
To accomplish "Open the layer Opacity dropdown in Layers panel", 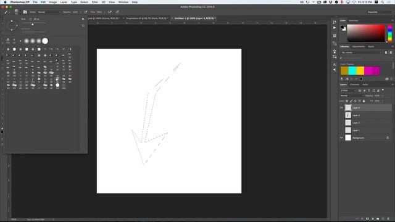I will [x=383, y=96].
